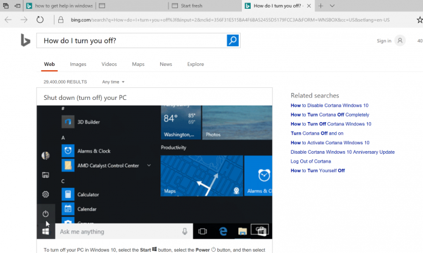Add page to favorites star
423x253 pixels.
[420, 20]
